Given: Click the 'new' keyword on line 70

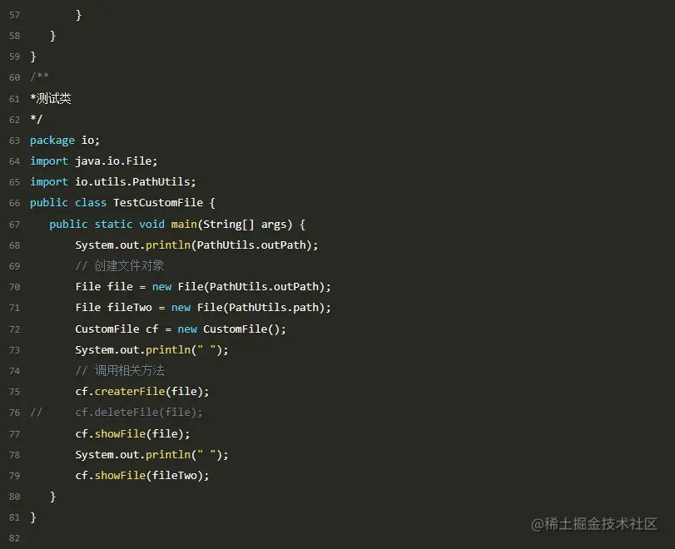Looking at the screenshot, I should (x=161, y=287).
